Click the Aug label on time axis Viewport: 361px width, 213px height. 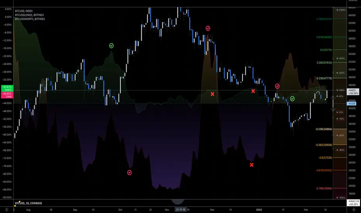(x=28, y=210)
